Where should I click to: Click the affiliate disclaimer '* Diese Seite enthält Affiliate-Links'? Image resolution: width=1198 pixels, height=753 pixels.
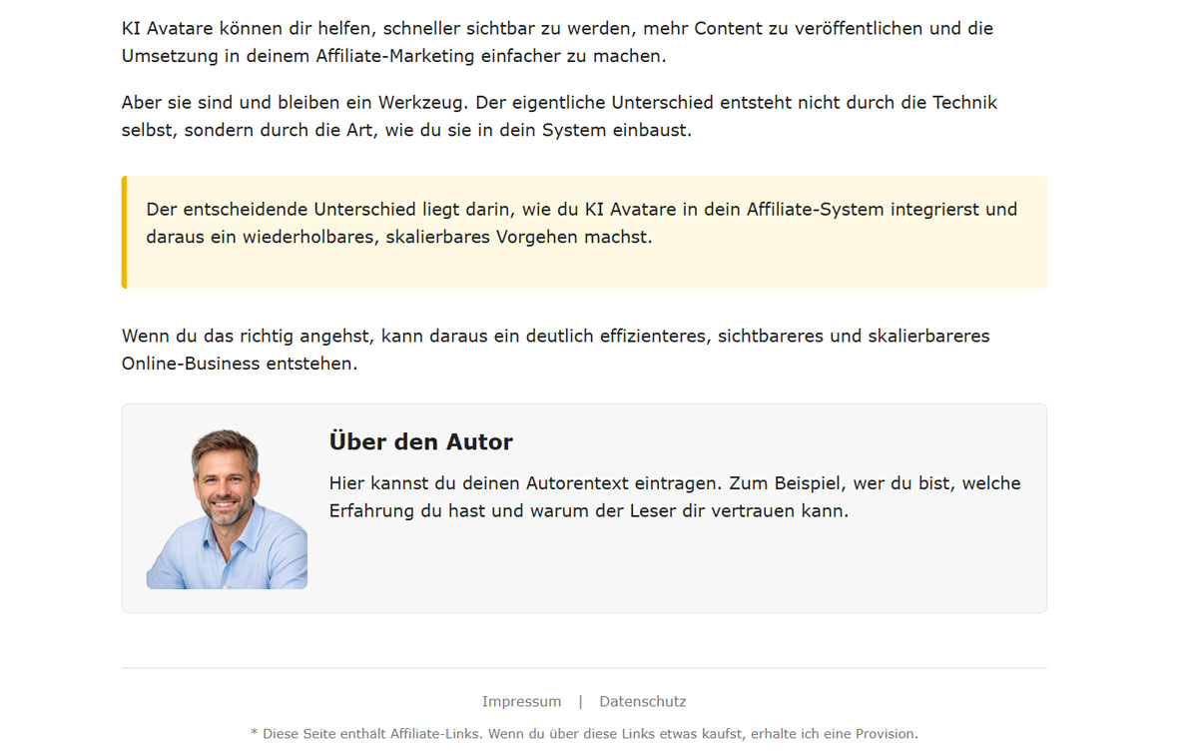pyautogui.click(x=584, y=733)
